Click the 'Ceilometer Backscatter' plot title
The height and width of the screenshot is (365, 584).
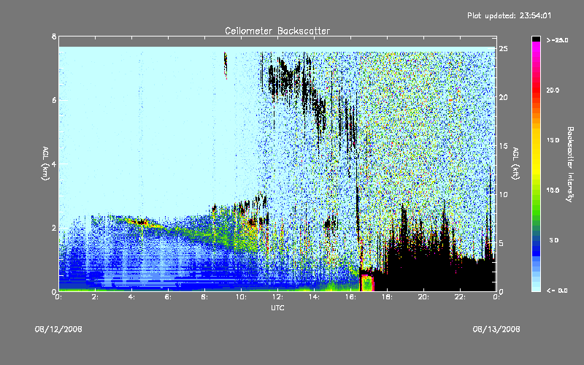[x=277, y=31]
